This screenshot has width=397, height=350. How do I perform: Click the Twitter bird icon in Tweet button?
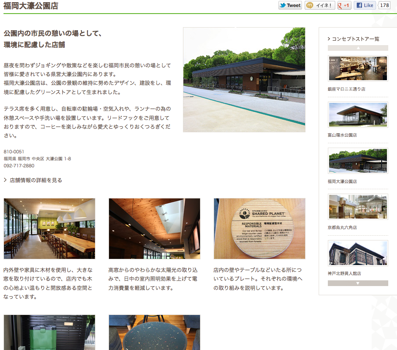[283, 5]
